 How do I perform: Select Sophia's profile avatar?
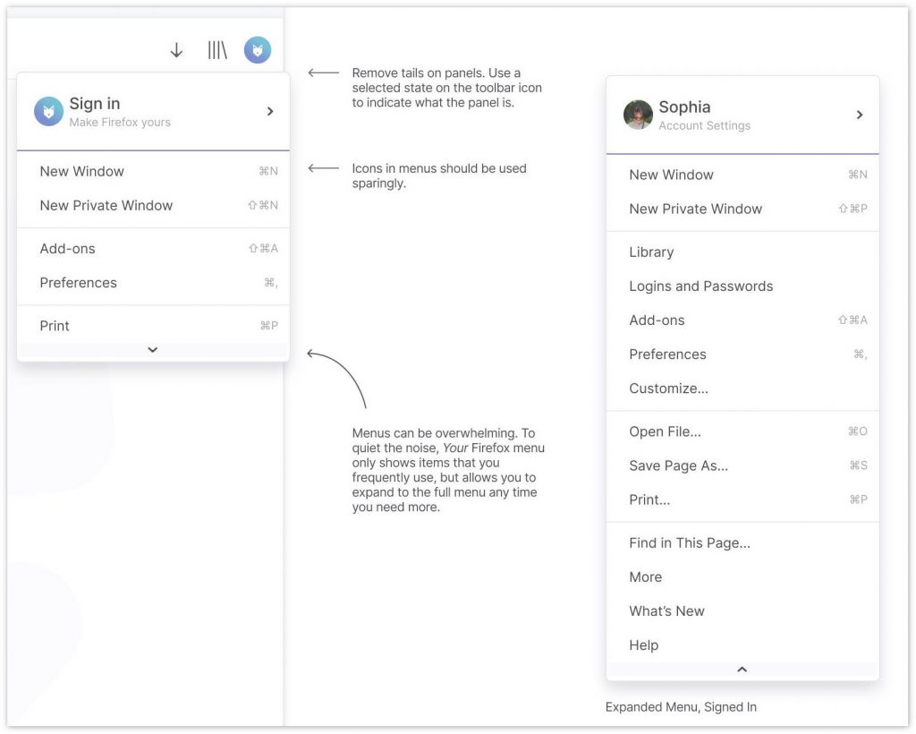point(638,115)
